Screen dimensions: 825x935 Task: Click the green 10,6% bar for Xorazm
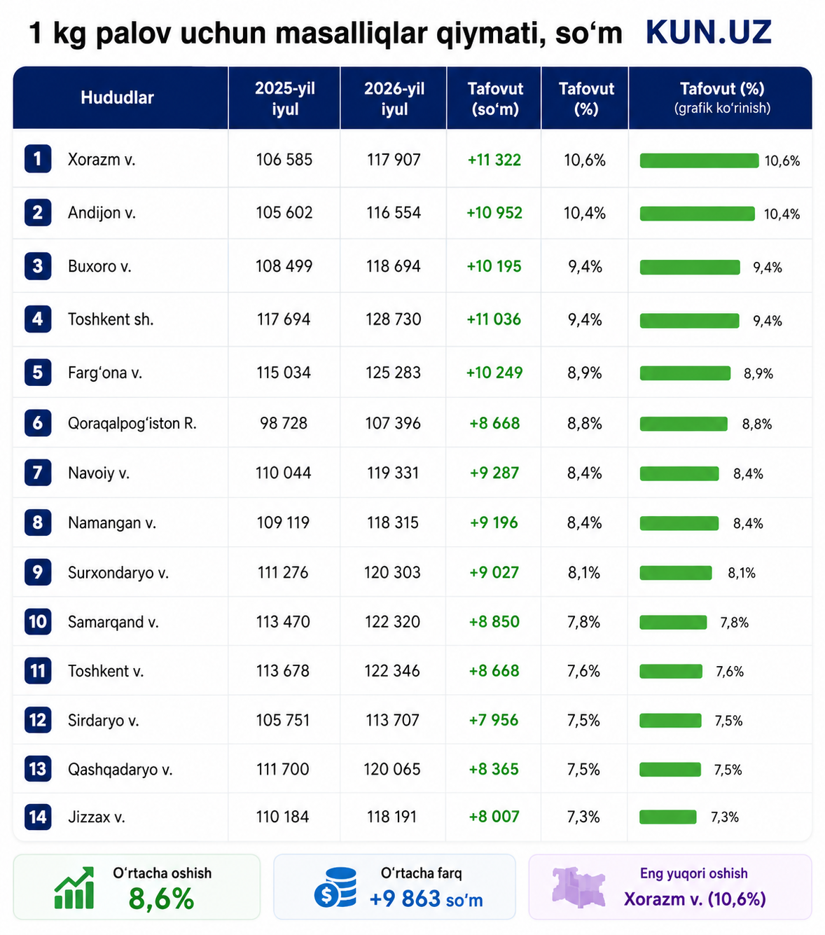699,160
